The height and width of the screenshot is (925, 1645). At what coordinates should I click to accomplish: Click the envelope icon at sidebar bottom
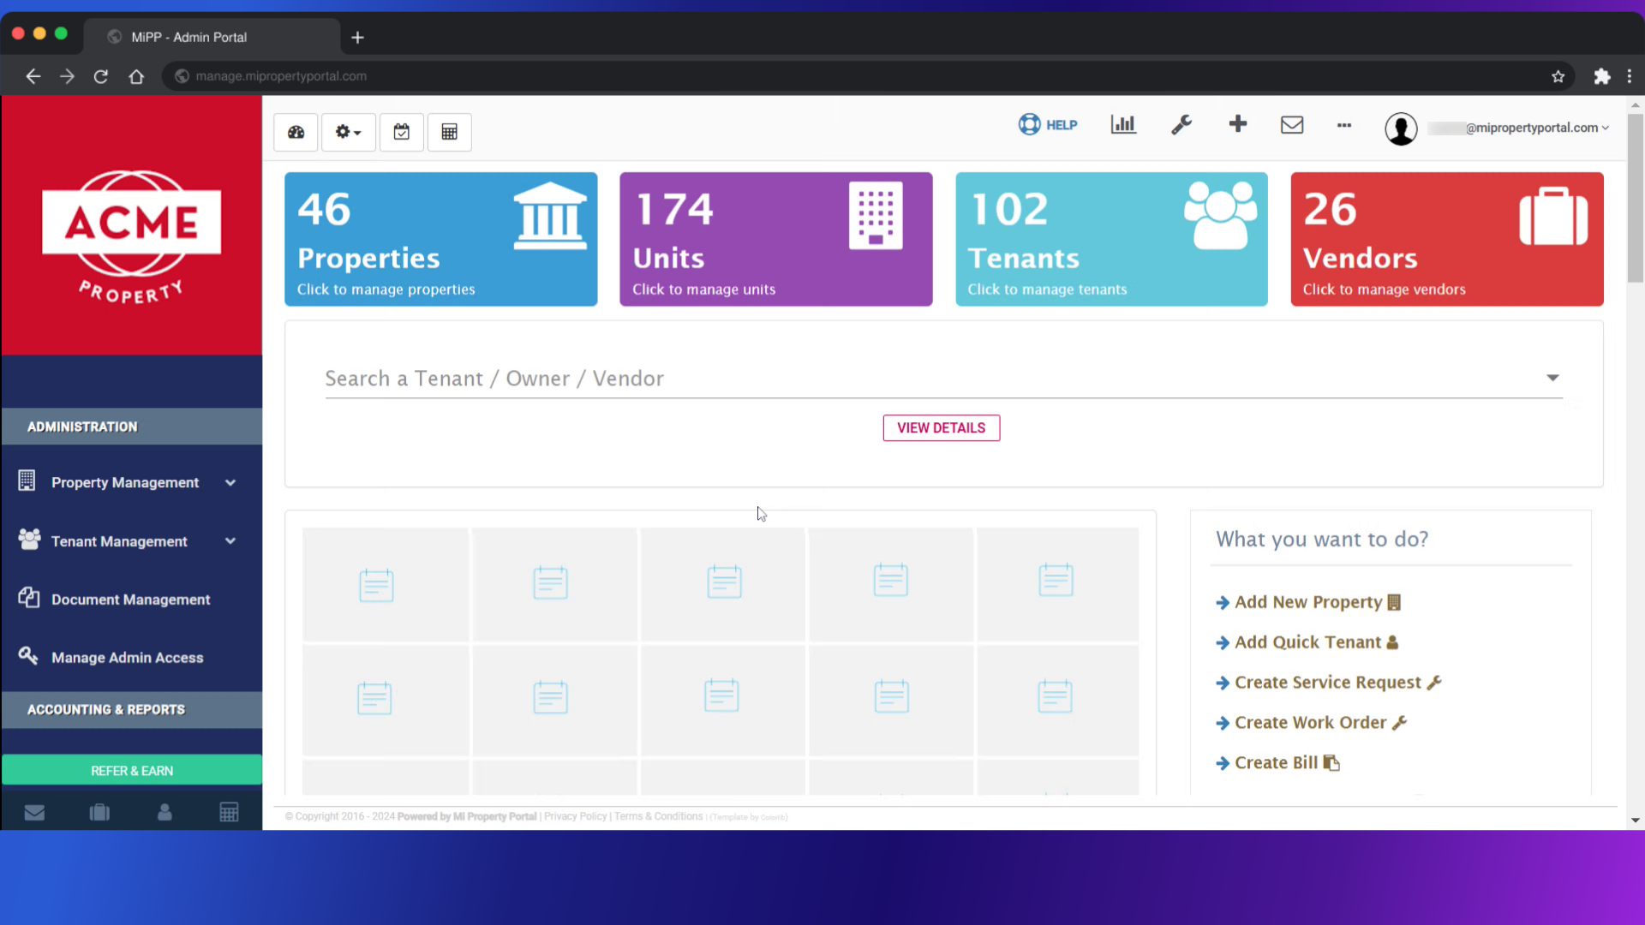click(x=34, y=812)
